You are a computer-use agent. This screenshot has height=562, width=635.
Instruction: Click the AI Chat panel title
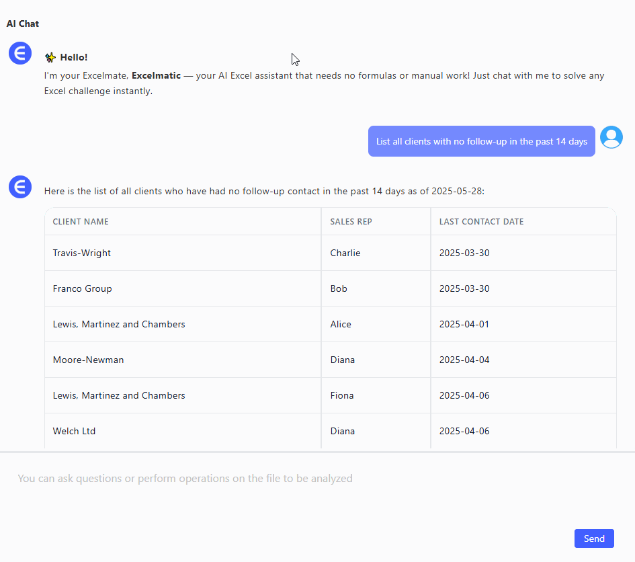23,24
